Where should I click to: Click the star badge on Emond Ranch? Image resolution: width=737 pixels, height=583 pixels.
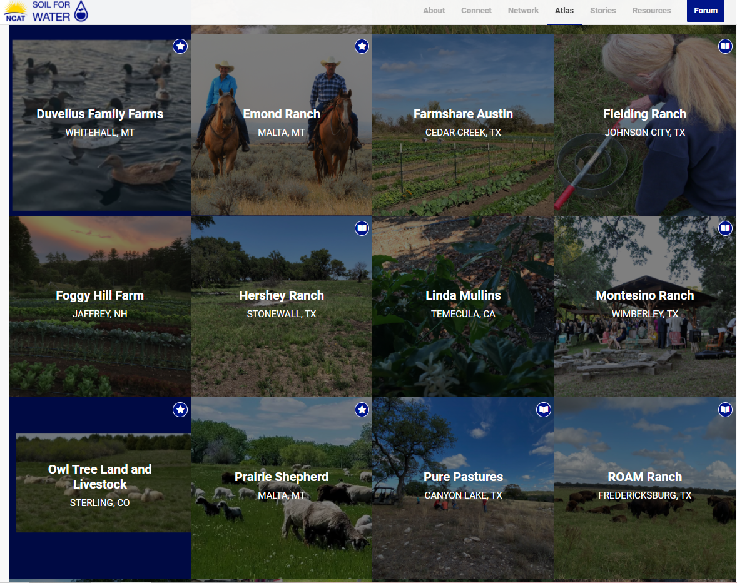coord(362,46)
